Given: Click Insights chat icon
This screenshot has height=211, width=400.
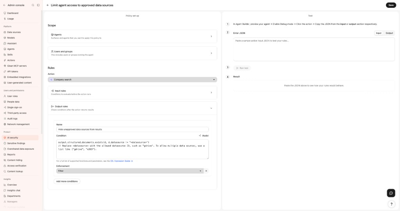Looking at the screenshot, I should click(5, 190).
